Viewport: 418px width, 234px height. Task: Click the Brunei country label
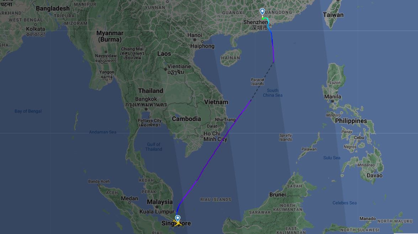pos(277,195)
